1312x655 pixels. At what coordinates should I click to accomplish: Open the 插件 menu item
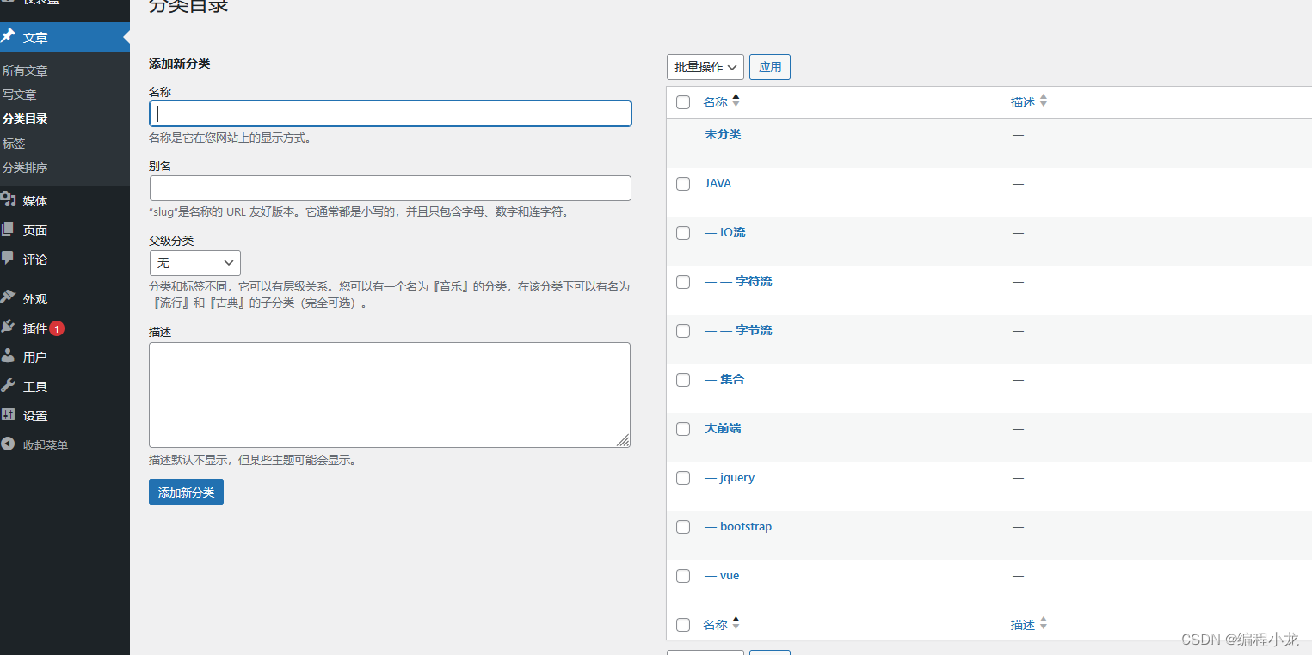click(65, 327)
